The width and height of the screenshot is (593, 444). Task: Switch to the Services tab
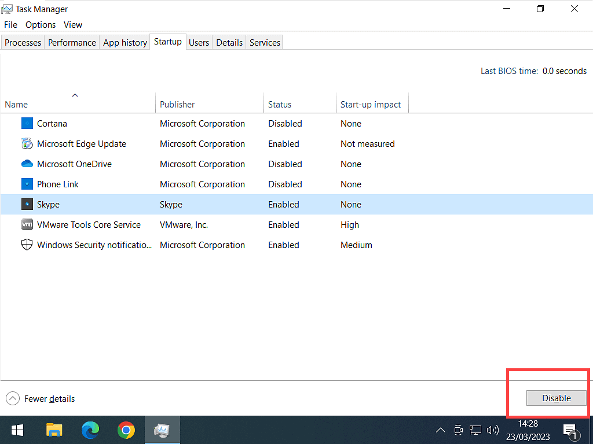click(265, 43)
